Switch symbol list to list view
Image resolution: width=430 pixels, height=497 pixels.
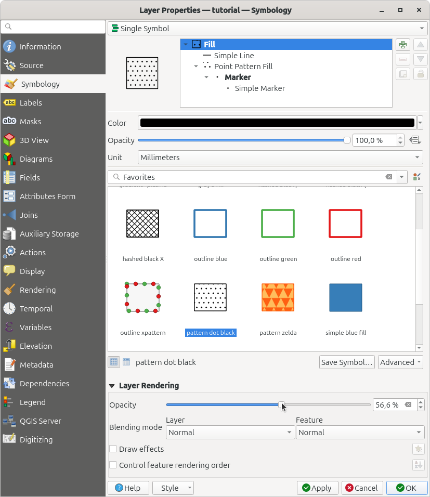pyautogui.click(x=126, y=362)
